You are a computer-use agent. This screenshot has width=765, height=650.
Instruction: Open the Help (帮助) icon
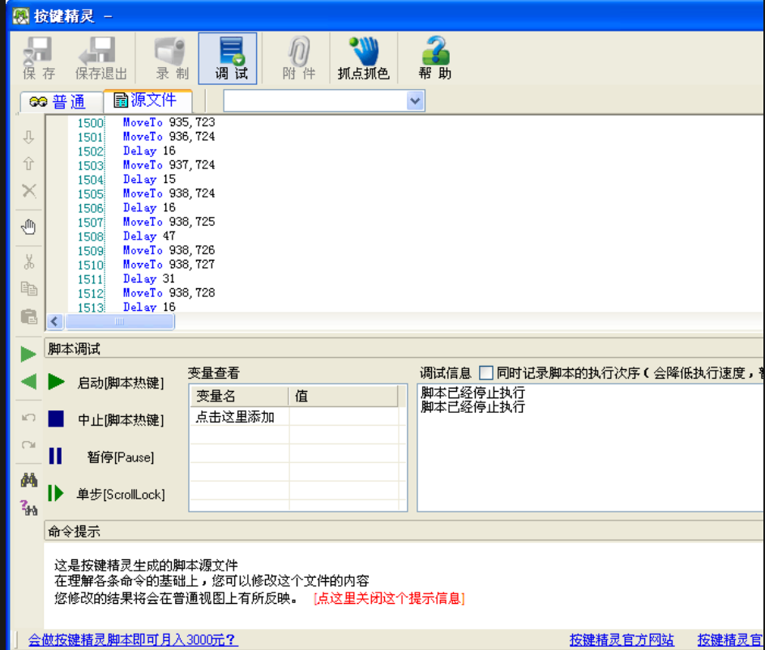click(x=434, y=58)
